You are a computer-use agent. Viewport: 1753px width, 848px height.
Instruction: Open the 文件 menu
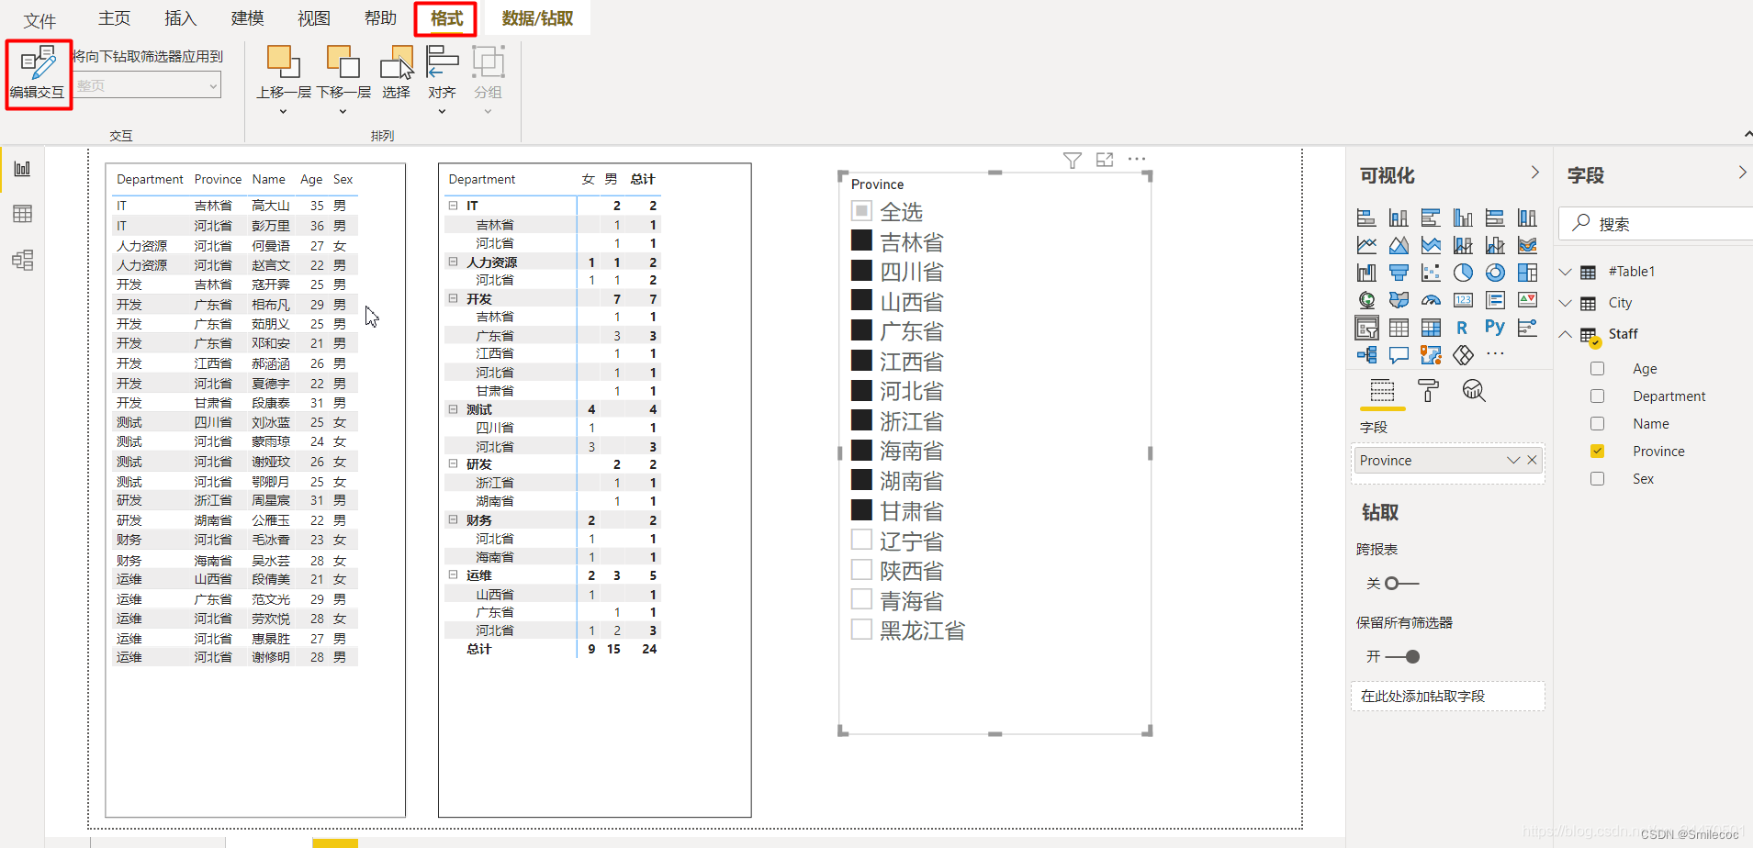coord(39,20)
